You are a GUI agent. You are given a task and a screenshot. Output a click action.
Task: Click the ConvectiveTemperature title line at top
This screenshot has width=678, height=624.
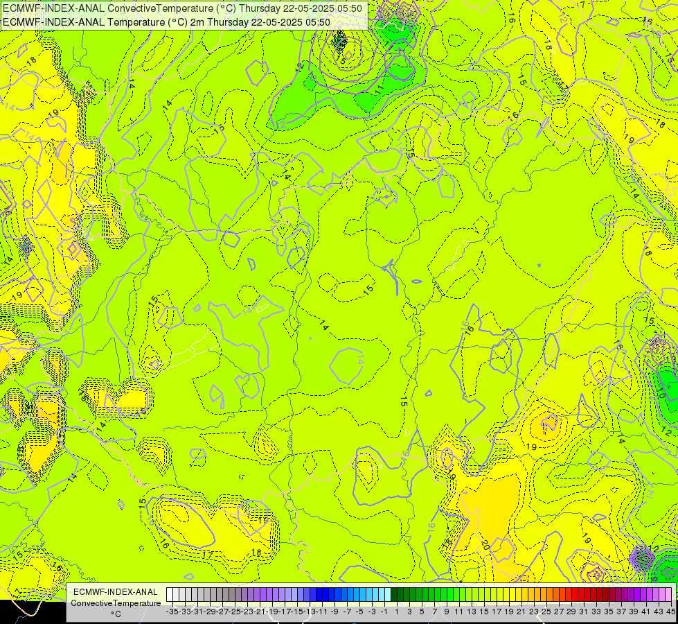click(182, 8)
